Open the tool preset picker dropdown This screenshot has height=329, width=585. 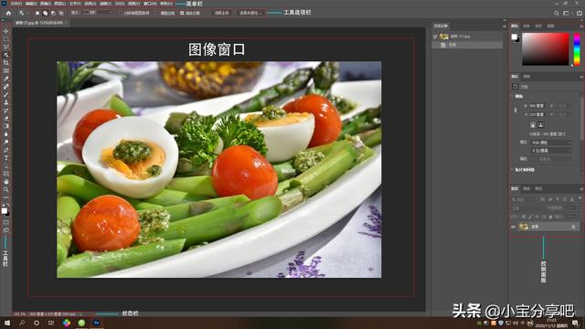23,13
